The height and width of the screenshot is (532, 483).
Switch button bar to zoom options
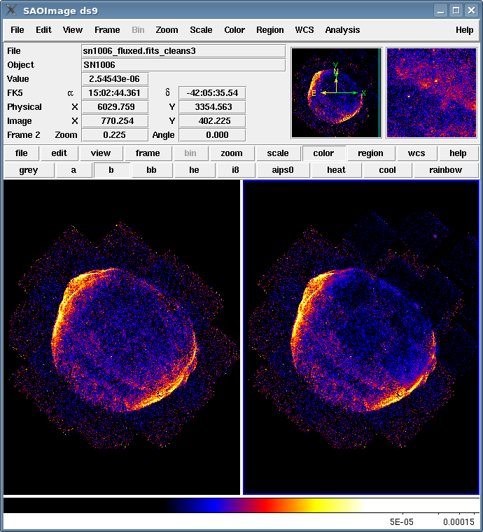232,153
